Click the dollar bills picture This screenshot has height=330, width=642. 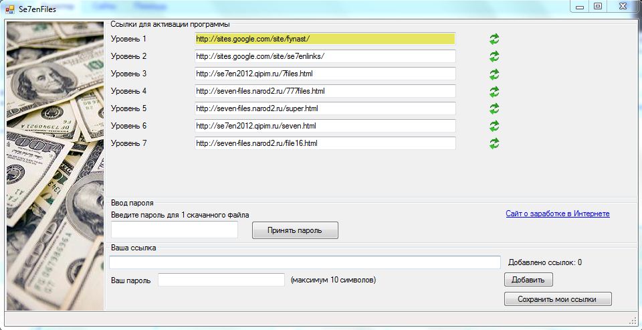(x=56, y=165)
